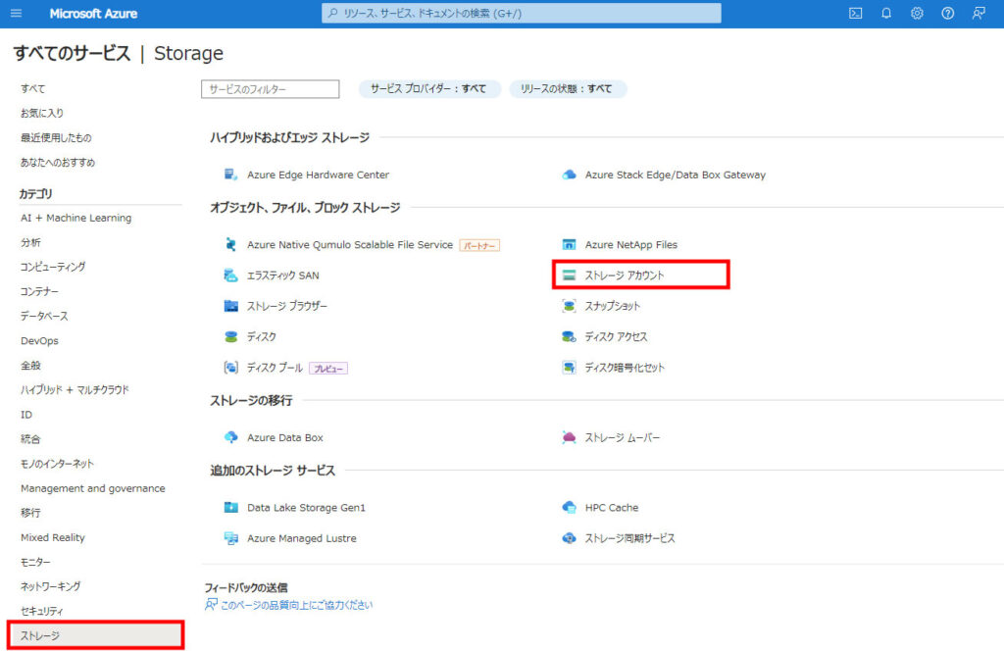Select the モノのインターネット category
The image size is (1004, 651).
pyautogui.click(x=56, y=464)
